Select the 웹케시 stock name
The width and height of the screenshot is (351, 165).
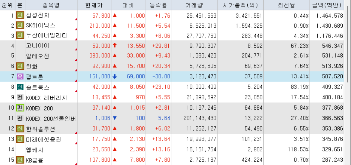[35, 150]
